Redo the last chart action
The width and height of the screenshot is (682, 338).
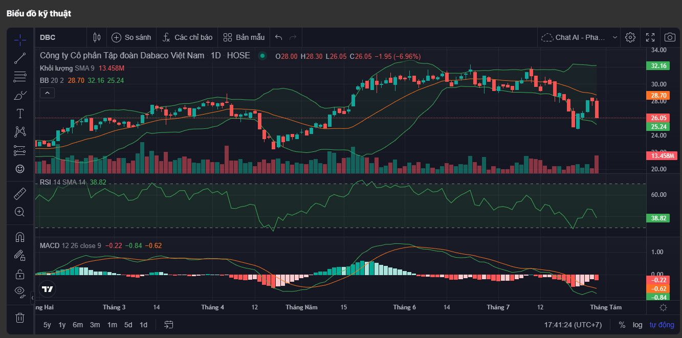[x=293, y=37]
